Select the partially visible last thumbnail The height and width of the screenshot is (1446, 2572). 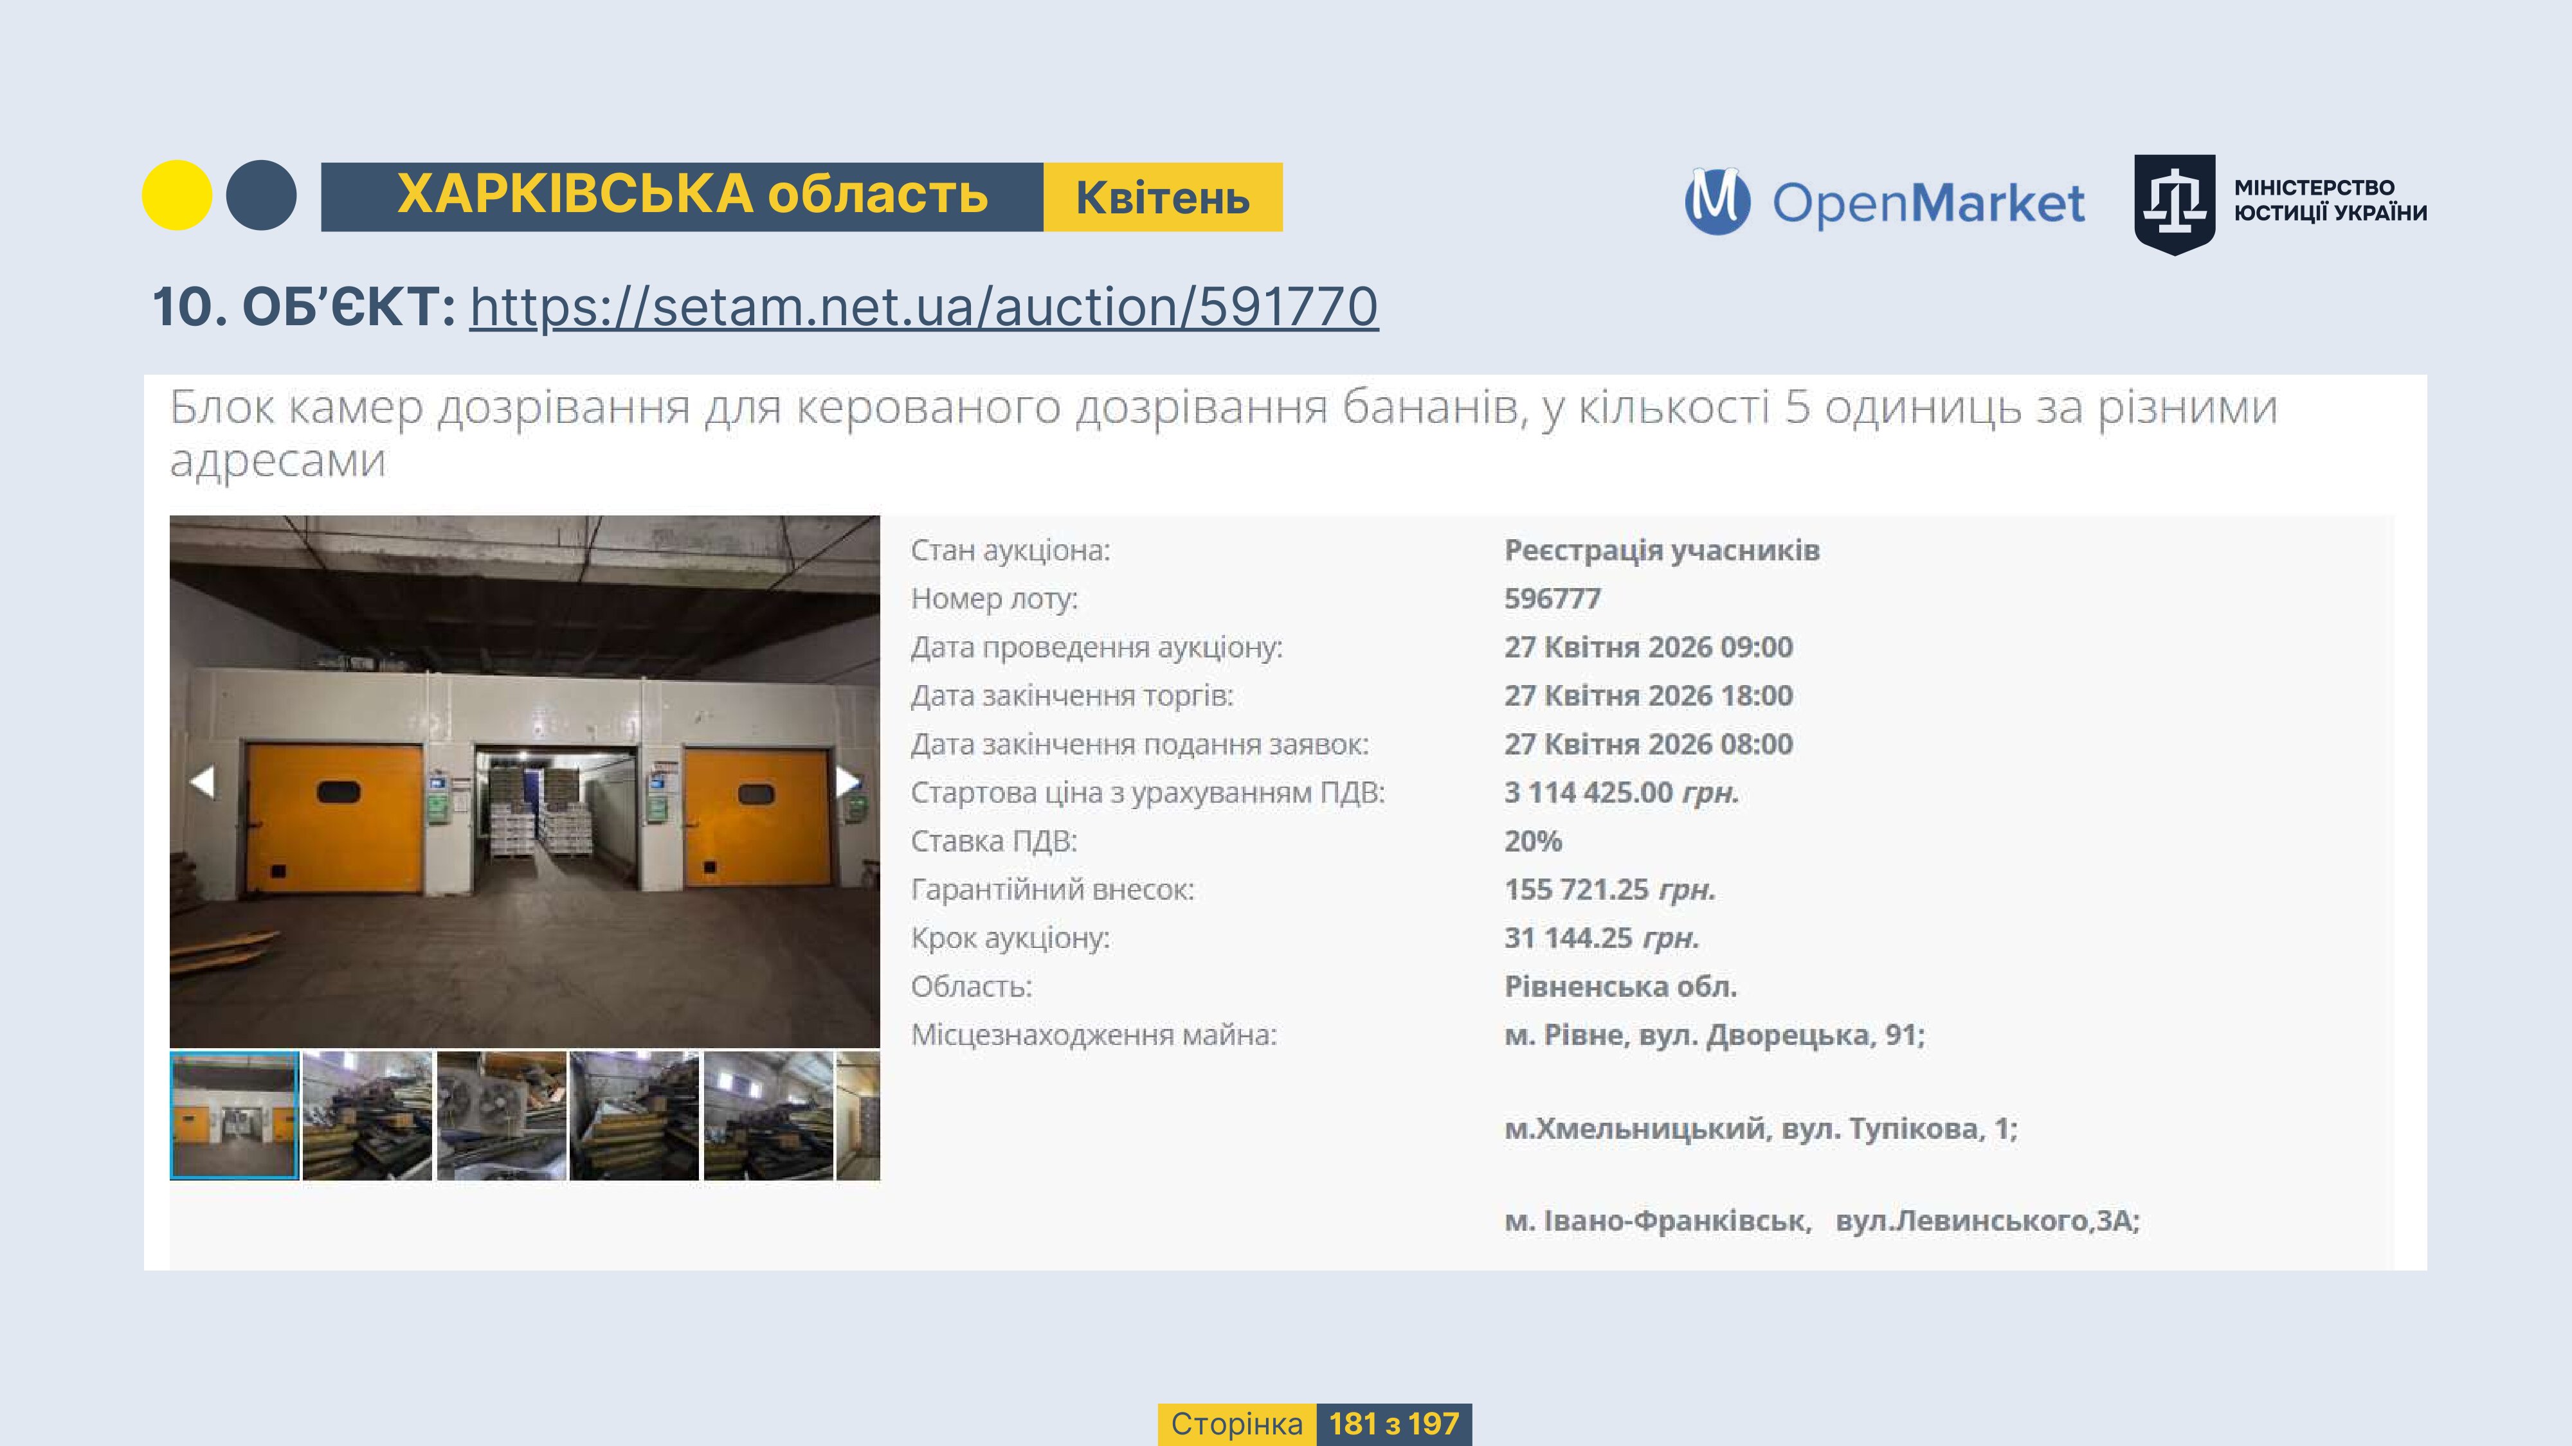click(858, 1114)
